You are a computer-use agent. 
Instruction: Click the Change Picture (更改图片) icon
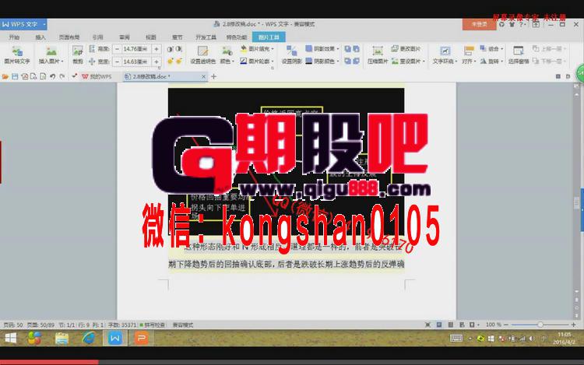[x=408, y=48]
